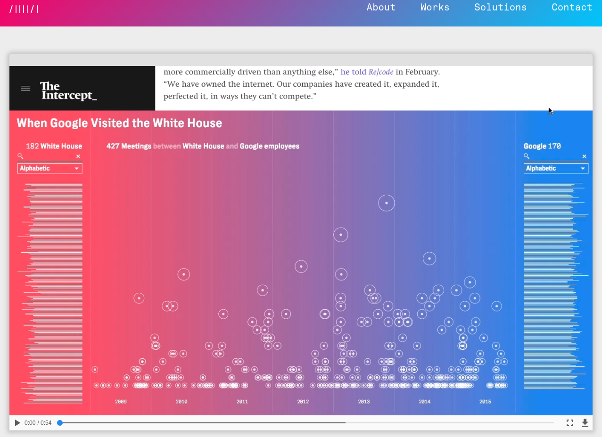Click the 2009 year label

121,402
